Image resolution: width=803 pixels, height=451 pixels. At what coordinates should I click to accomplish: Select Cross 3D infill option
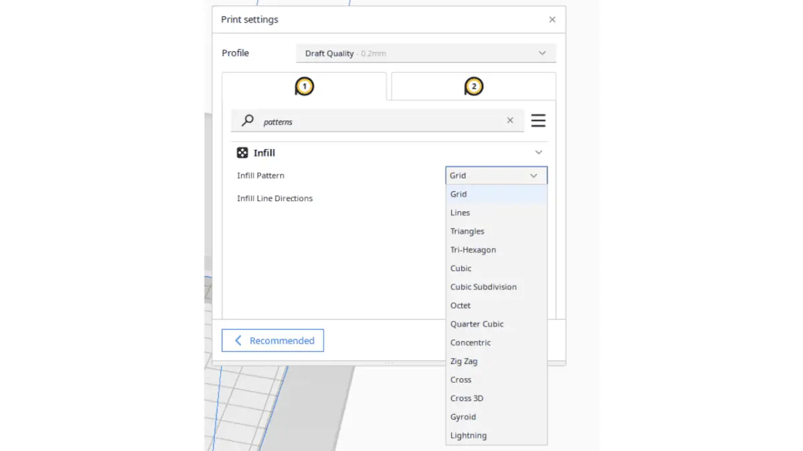pyautogui.click(x=466, y=398)
